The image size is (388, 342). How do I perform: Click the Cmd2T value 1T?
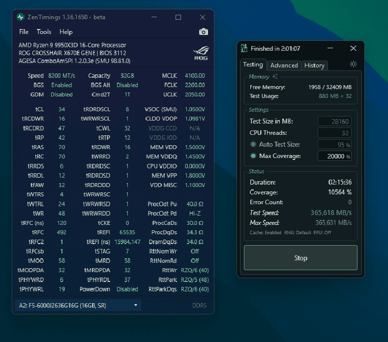127,94
